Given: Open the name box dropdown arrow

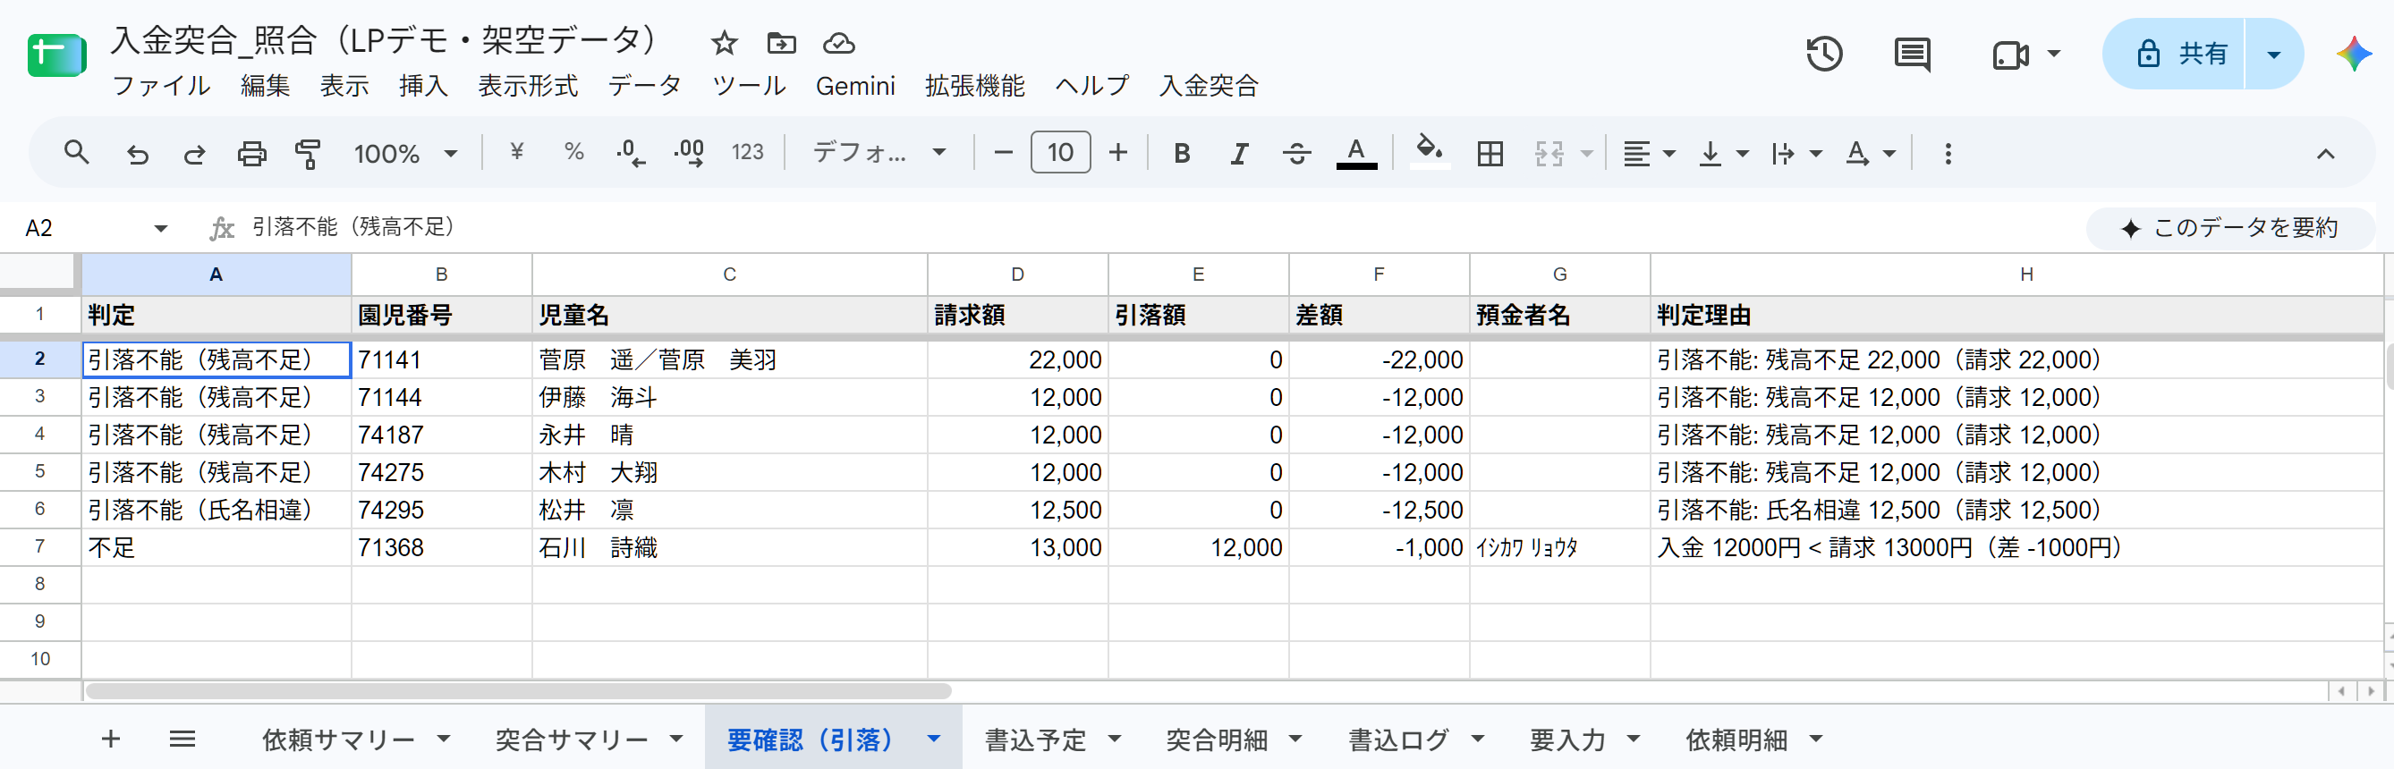Looking at the screenshot, I should coord(161,227).
